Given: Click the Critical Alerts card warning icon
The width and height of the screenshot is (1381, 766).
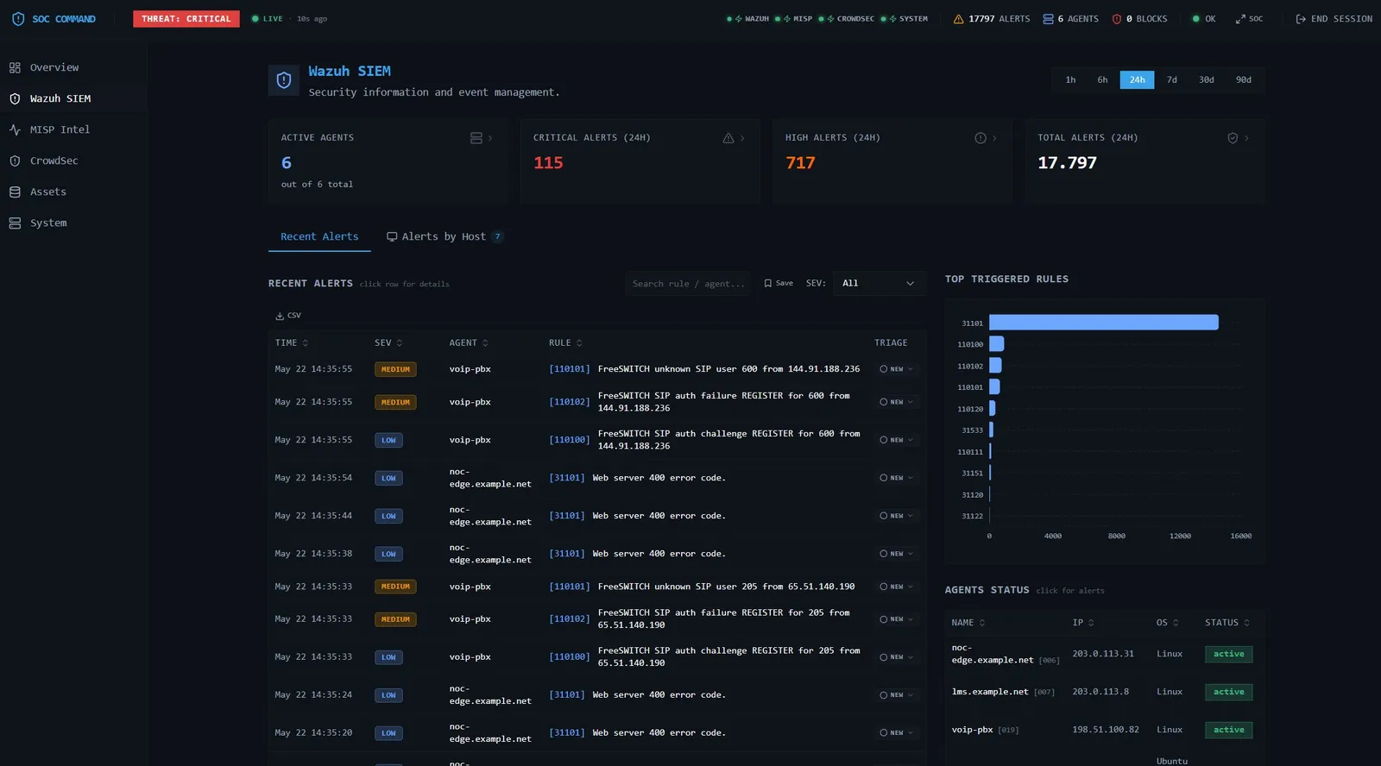Looking at the screenshot, I should click(x=728, y=138).
